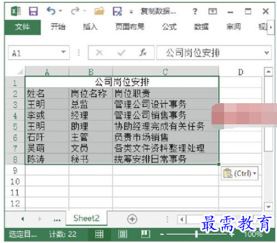Select column B header

pos(91,72)
